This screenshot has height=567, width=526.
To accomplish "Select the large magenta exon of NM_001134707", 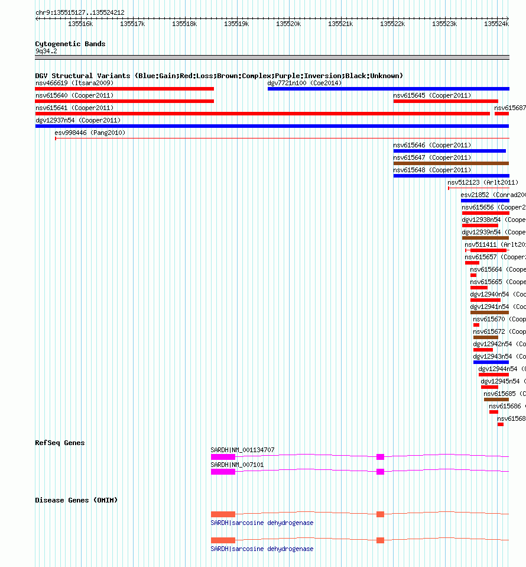I will (223, 457).
